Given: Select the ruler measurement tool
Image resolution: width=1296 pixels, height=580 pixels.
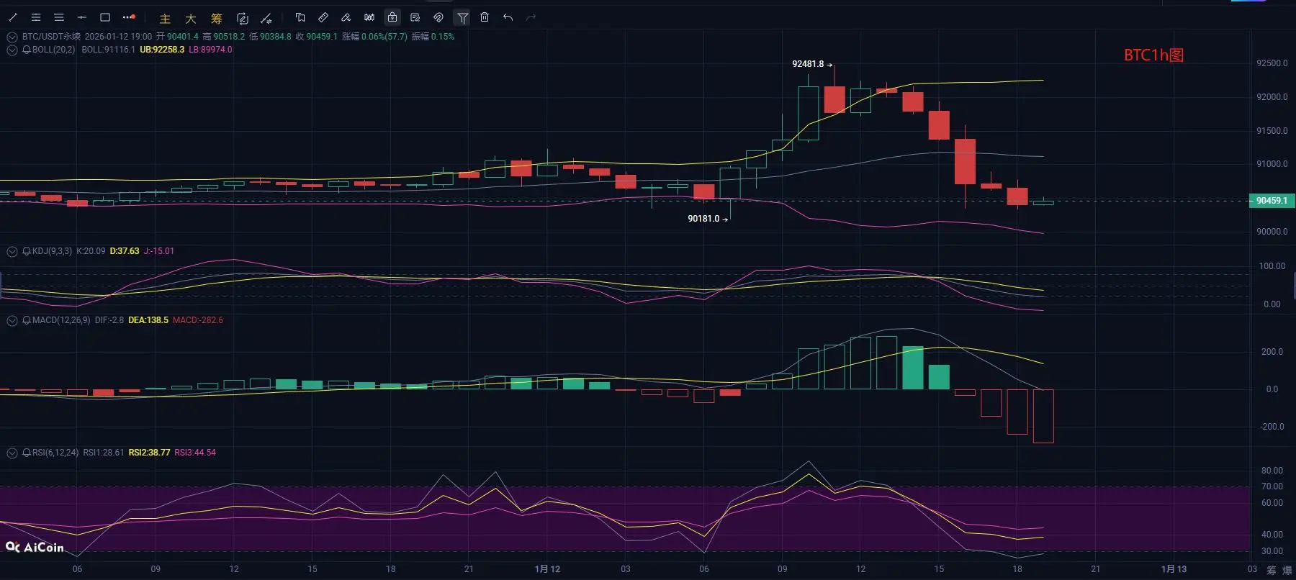Looking at the screenshot, I should point(323,17).
